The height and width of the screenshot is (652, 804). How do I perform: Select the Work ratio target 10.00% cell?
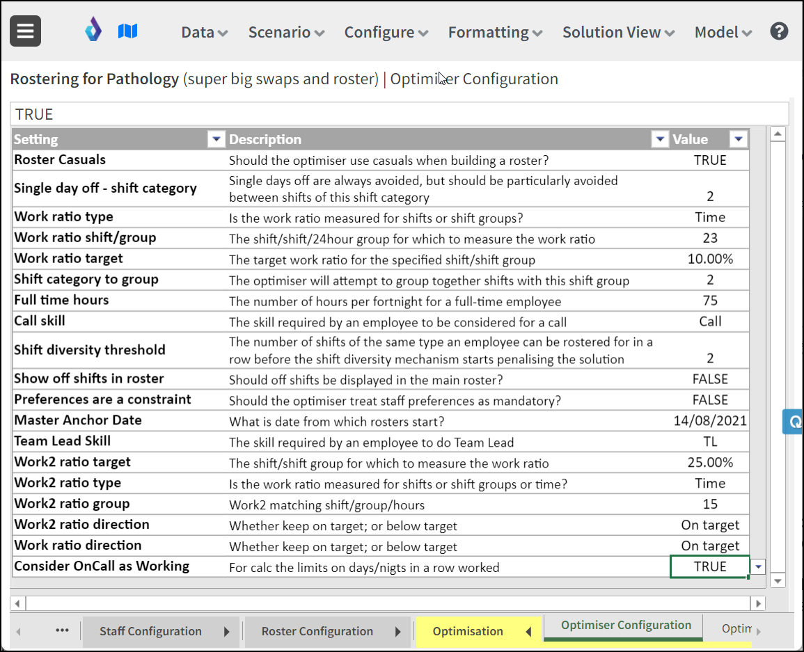(709, 259)
